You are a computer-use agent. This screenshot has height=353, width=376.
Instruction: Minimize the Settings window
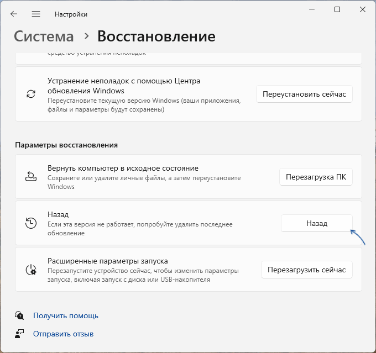(312, 9)
